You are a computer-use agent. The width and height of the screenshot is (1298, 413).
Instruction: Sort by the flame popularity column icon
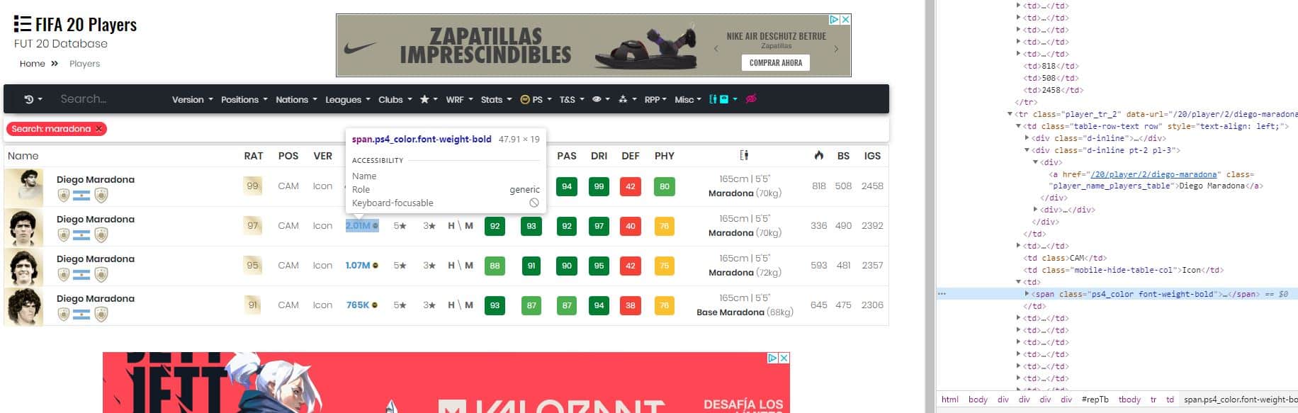tap(819, 155)
